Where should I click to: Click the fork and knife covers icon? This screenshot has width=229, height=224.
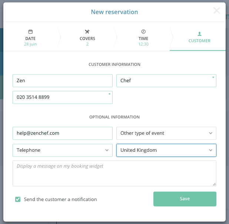tap(87, 32)
